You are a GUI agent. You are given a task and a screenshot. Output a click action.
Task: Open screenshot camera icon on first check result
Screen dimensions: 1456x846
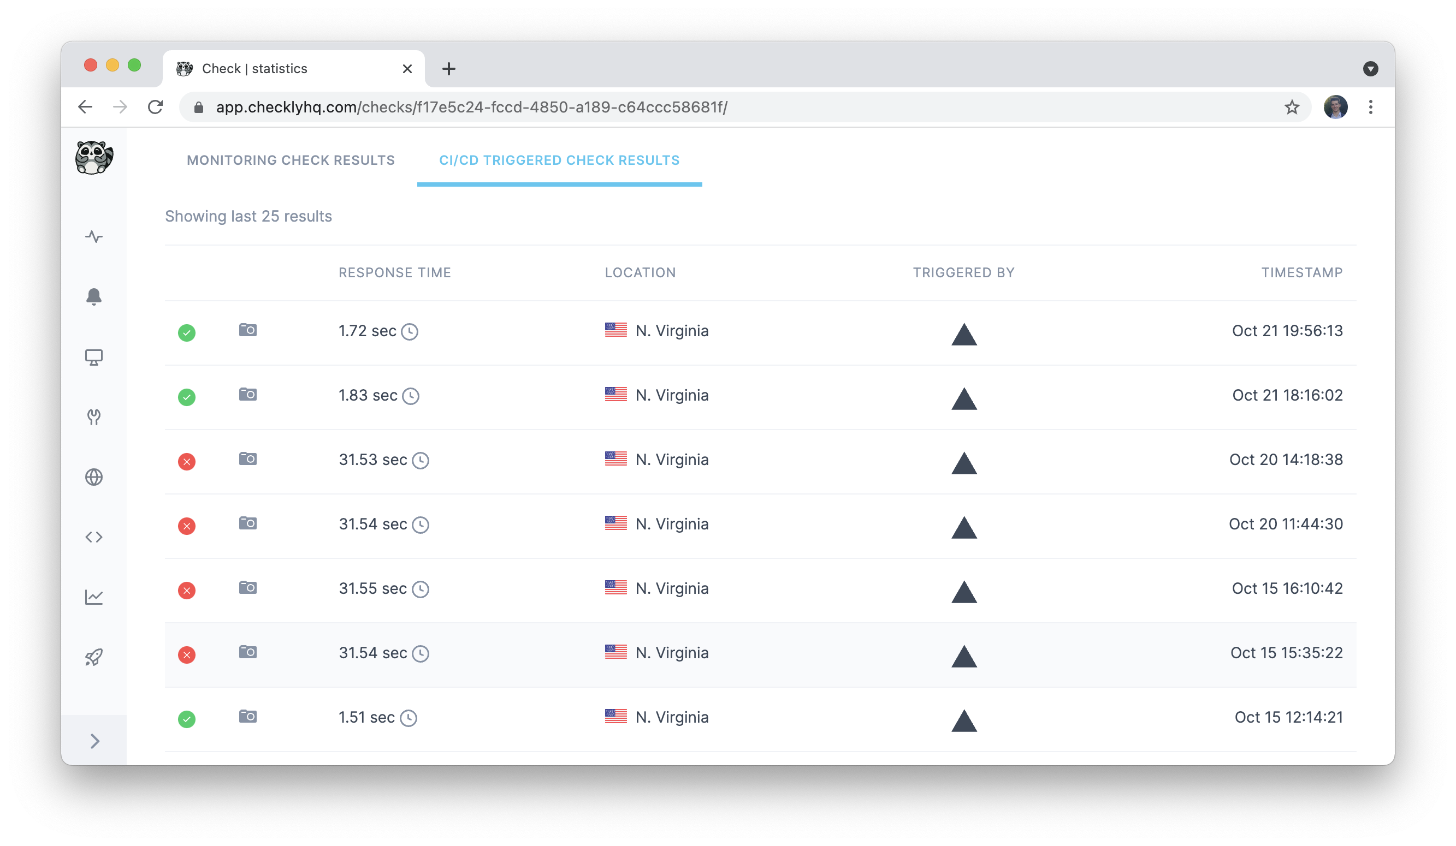click(248, 330)
